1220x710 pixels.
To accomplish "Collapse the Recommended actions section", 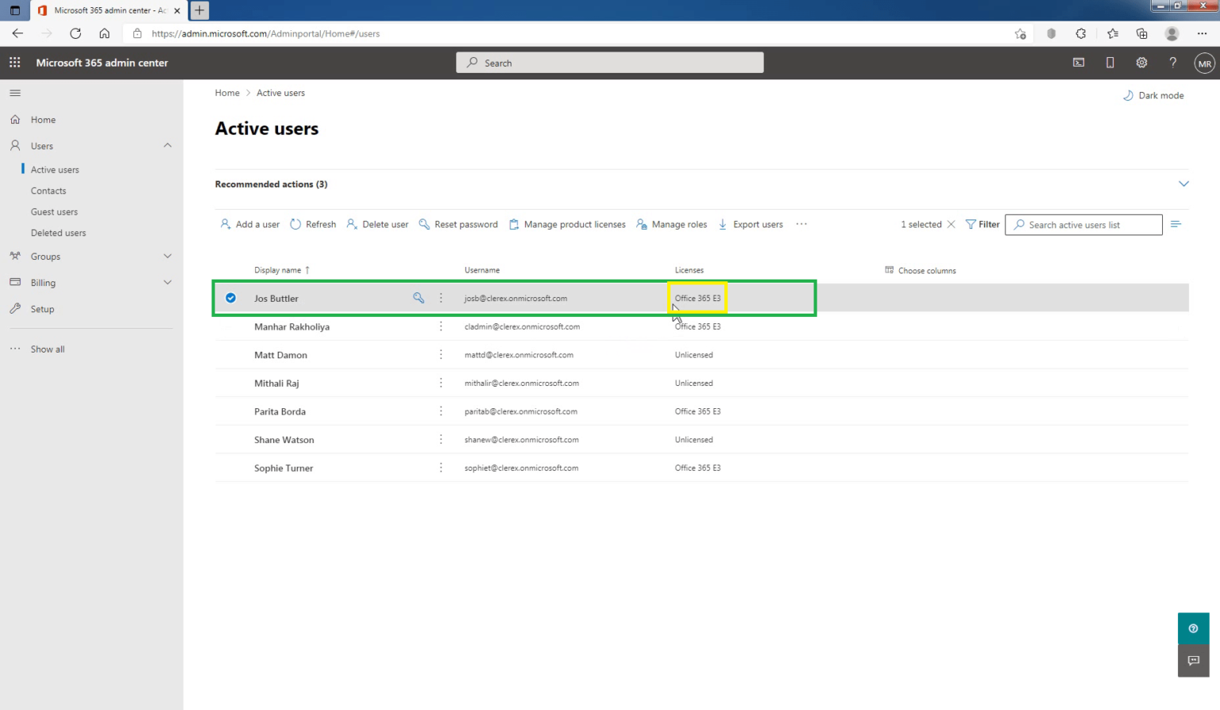I will [x=1183, y=183].
